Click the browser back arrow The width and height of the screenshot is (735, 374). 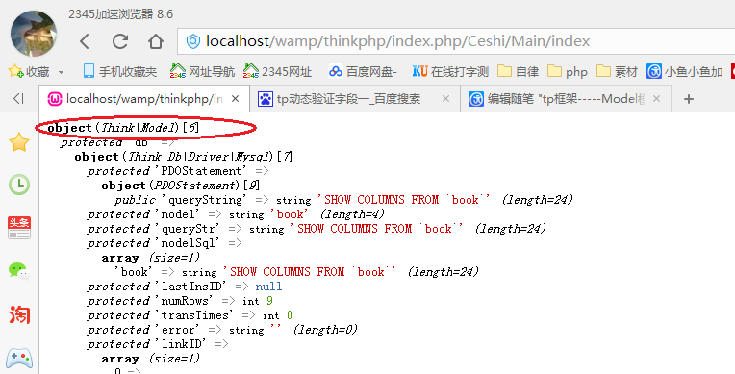tap(85, 41)
